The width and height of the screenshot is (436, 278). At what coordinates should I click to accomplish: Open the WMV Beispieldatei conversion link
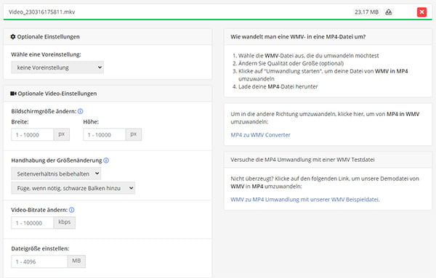tap(305, 200)
